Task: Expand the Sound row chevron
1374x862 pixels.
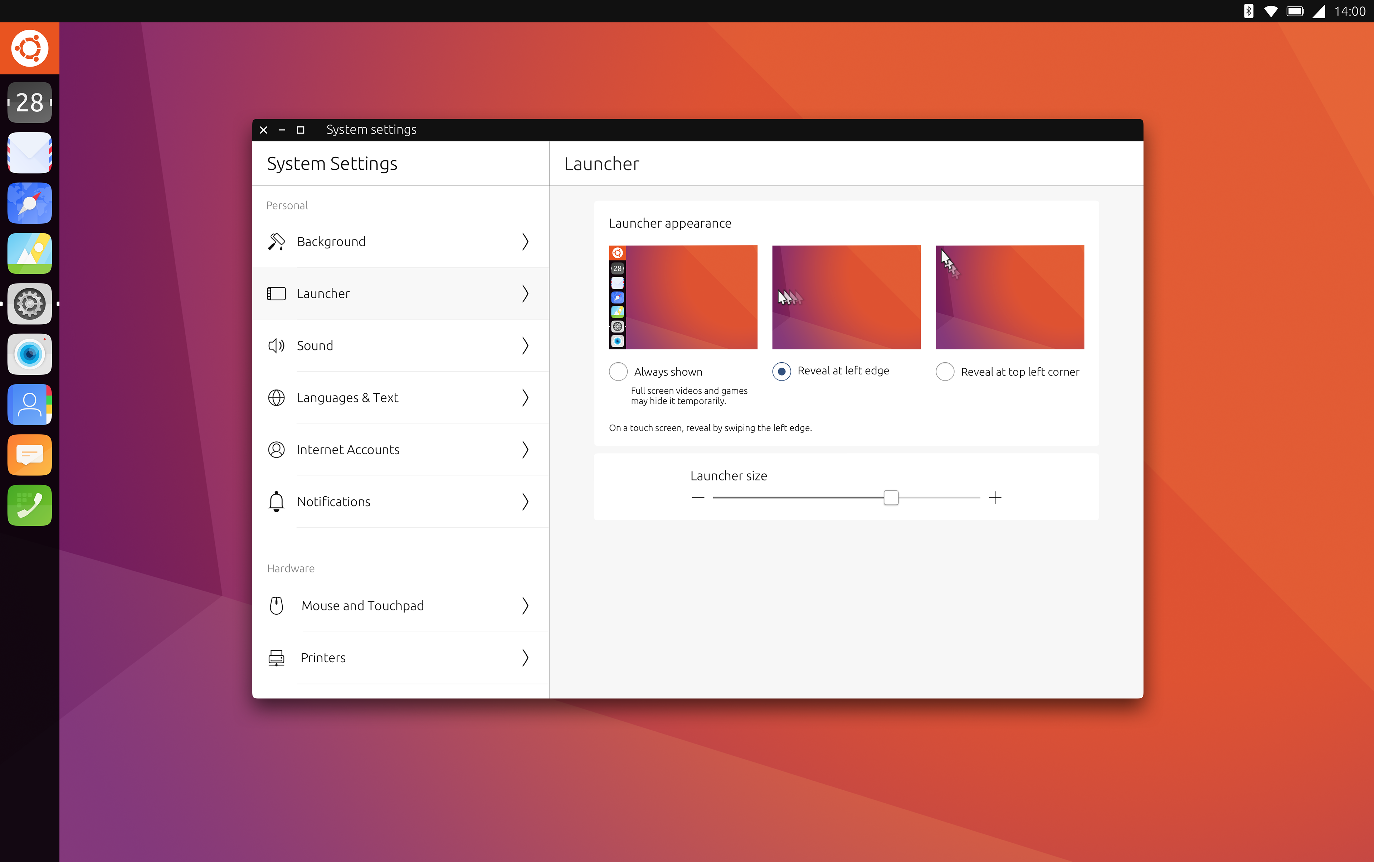Action: pos(525,345)
